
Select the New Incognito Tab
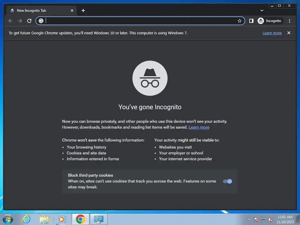coord(42,11)
